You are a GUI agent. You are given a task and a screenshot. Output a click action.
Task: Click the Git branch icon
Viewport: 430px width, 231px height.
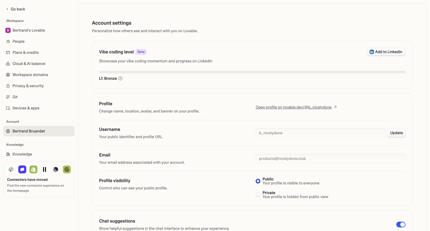pos(8,97)
